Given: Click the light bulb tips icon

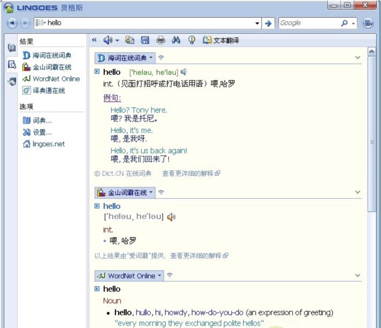Looking at the screenshot, I should [x=191, y=40].
